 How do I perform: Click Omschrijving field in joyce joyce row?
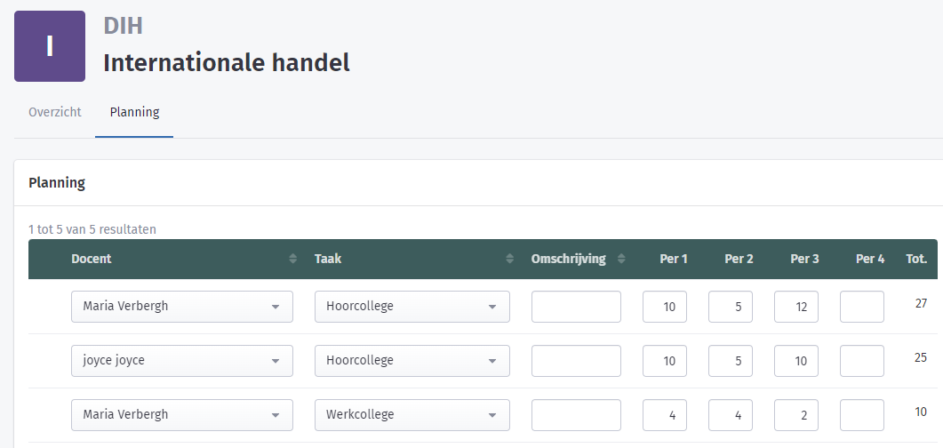point(576,361)
